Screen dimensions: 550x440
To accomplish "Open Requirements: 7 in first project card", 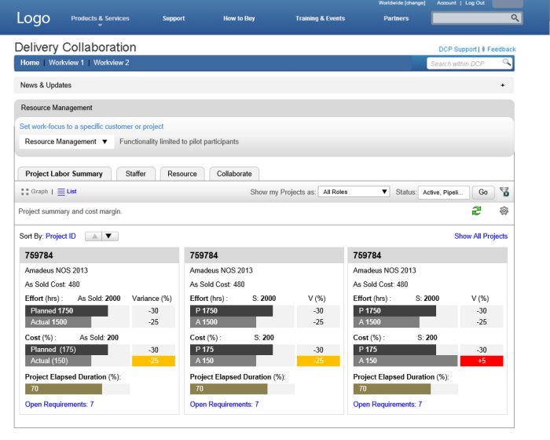I will coord(59,404).
